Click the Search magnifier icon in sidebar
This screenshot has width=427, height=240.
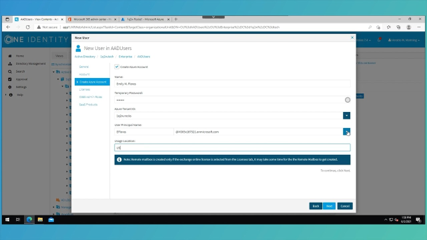10,71
